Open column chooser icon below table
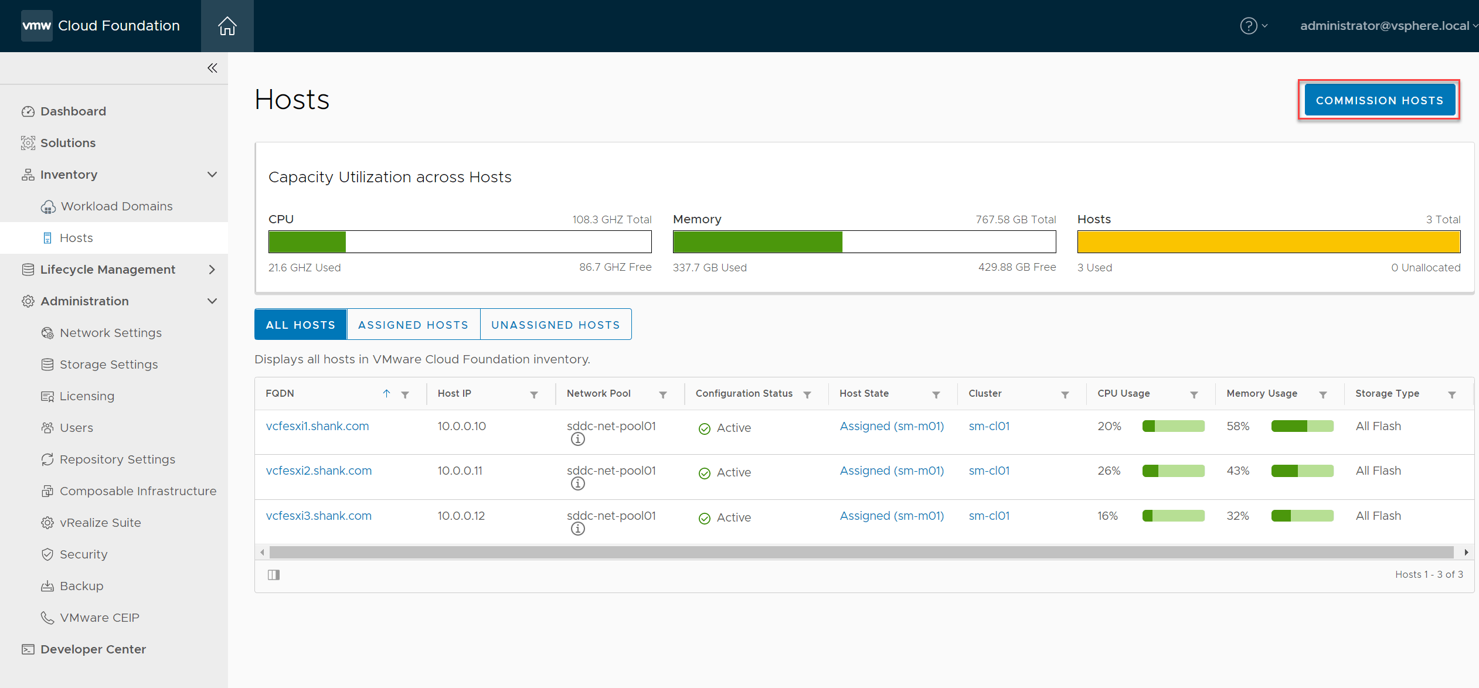This screenshot has width=1479, height=688. (x=274, y=574)
